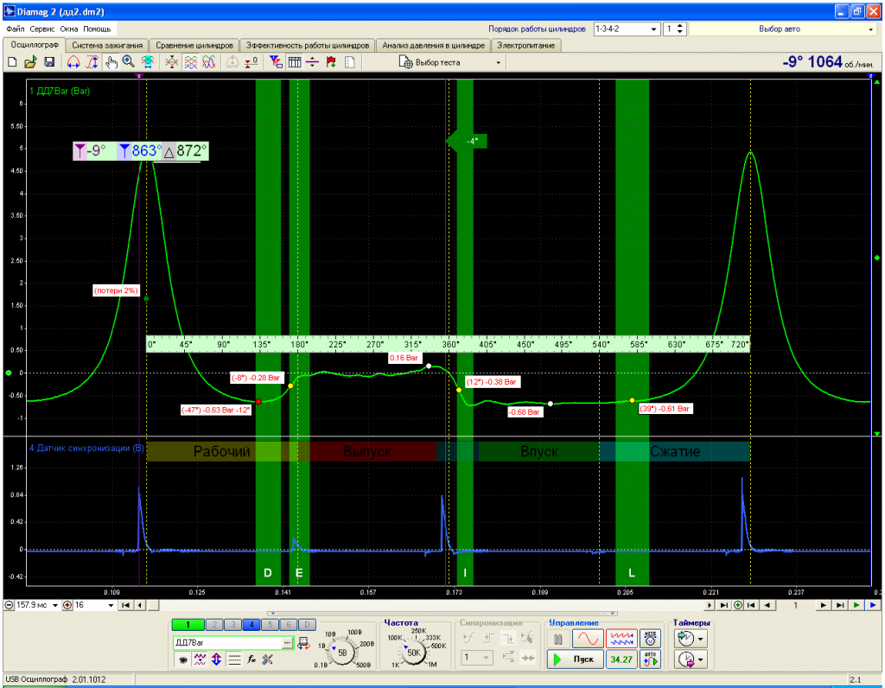Image resolution: width=885 pixels, height=688 pixels.
Task: Click the 50K frequency knob
Action: (x=414, y=653)
